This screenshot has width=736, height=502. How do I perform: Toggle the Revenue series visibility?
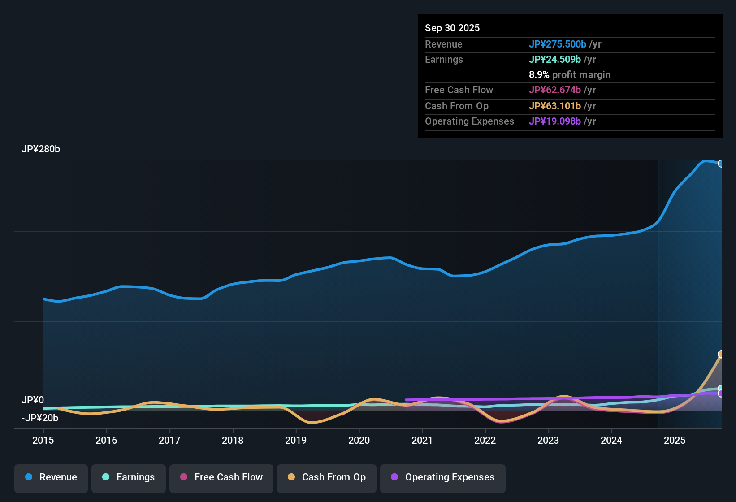[x=51, y=478]
